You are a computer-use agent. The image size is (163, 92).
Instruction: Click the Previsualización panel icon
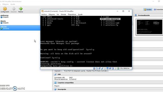tap(136, 15)
